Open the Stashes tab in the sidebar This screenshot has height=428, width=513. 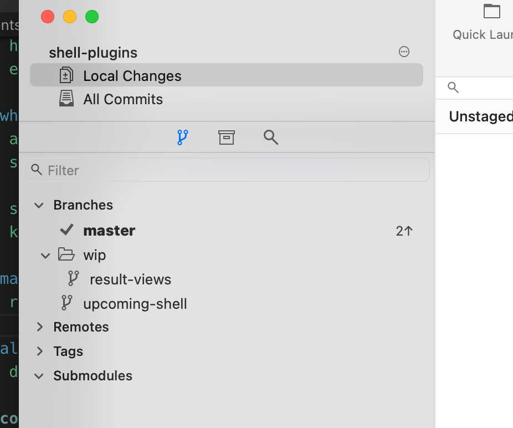tap(226, 137)
